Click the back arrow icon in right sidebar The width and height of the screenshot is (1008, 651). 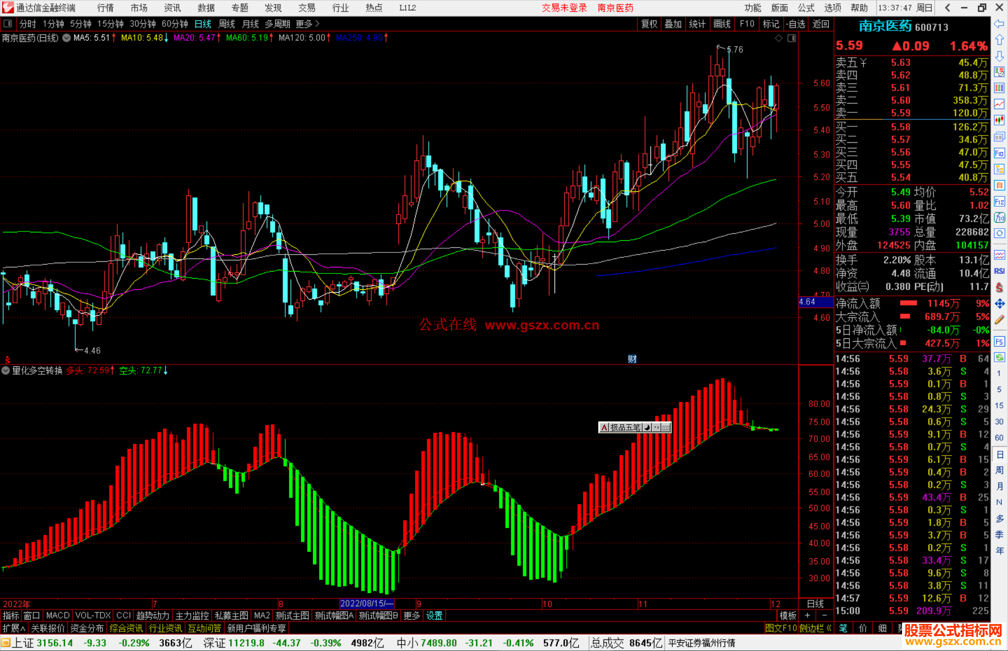tap(999, 24)
